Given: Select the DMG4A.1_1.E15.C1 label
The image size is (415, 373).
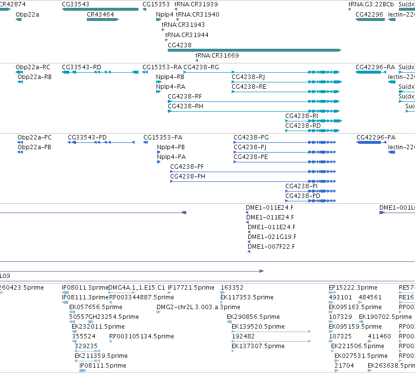Looking at the screenshot, I should click(137, 288).
